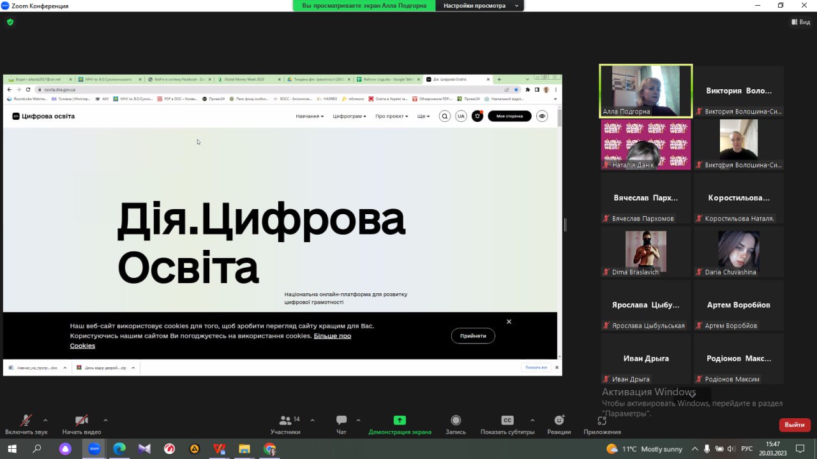
Task: Click the green Демонстрация экрана share icon
Action: point(400,421)
